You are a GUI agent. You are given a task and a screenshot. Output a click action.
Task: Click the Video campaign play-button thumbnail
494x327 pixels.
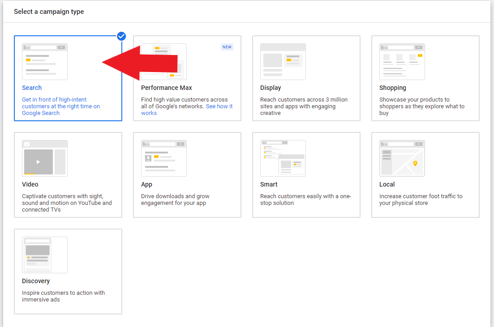pos(44,158)
